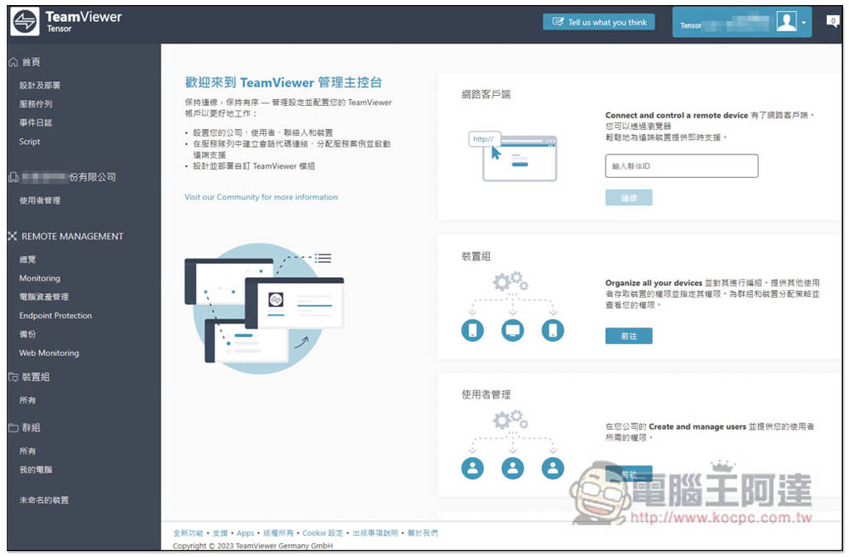Image resolution: width=849 pixels, height=557 pixels.
Task: Select 所有 under 群組
Action: pyautogui.click(x=28, y=451)
